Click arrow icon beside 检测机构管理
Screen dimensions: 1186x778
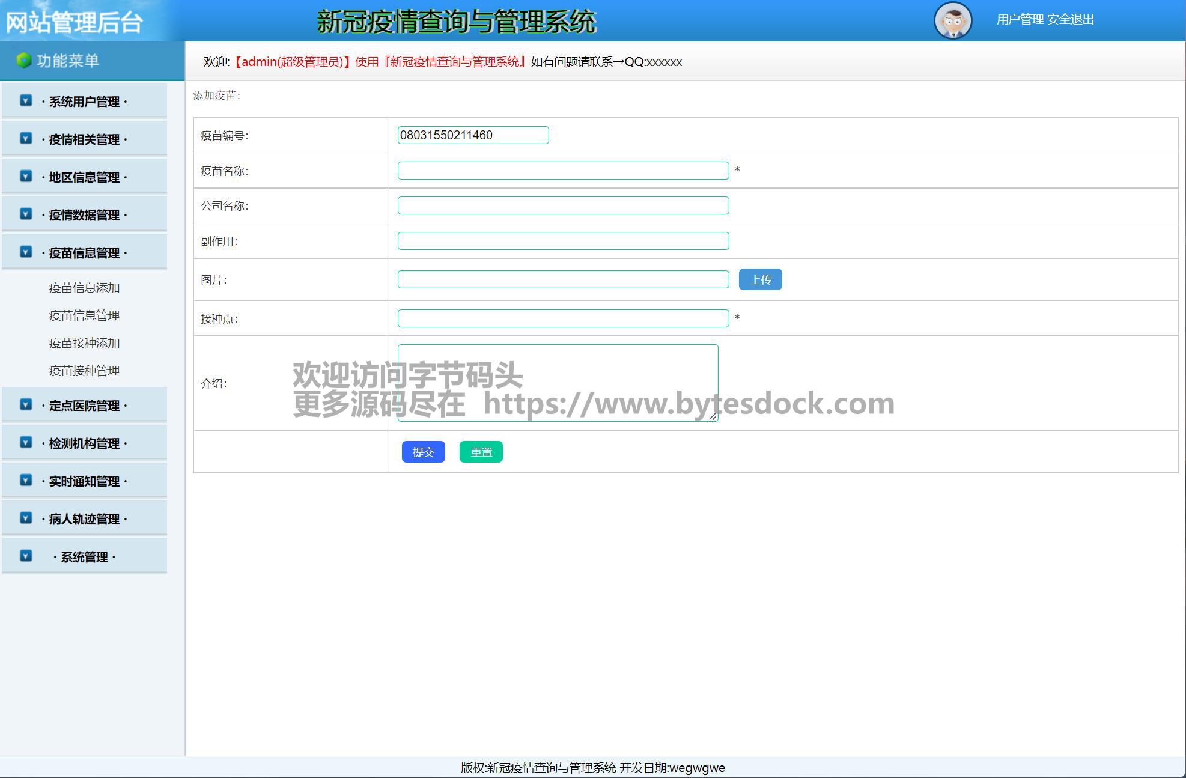pyautogui.click(x=26, y=442)
